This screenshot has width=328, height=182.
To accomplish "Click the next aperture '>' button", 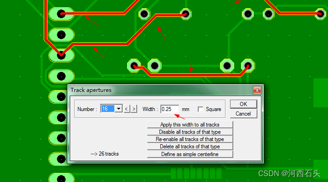I will [133, 109].
